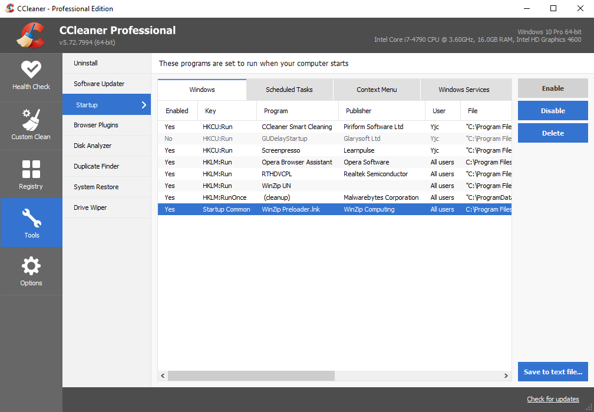Click the CCleaner title bar app icon
Image resolution: width=594 pixels, height=412 pixels.
(9, 8)
